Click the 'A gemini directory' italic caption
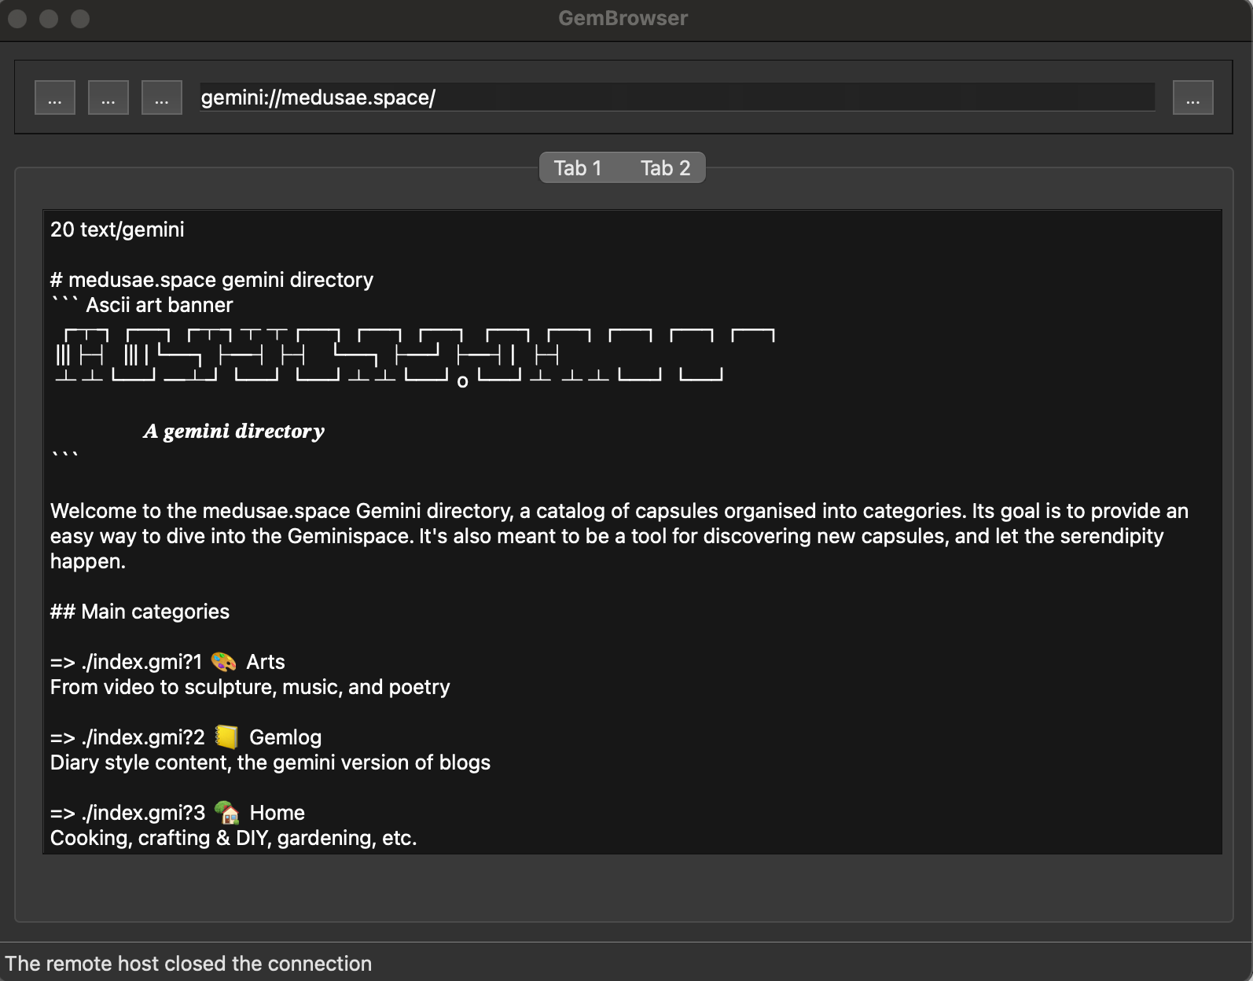 point(233,431)
